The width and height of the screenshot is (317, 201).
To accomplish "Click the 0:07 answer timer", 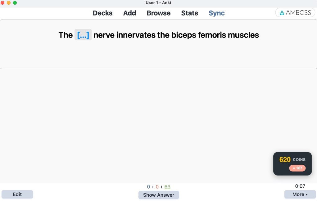I will 299,186.
